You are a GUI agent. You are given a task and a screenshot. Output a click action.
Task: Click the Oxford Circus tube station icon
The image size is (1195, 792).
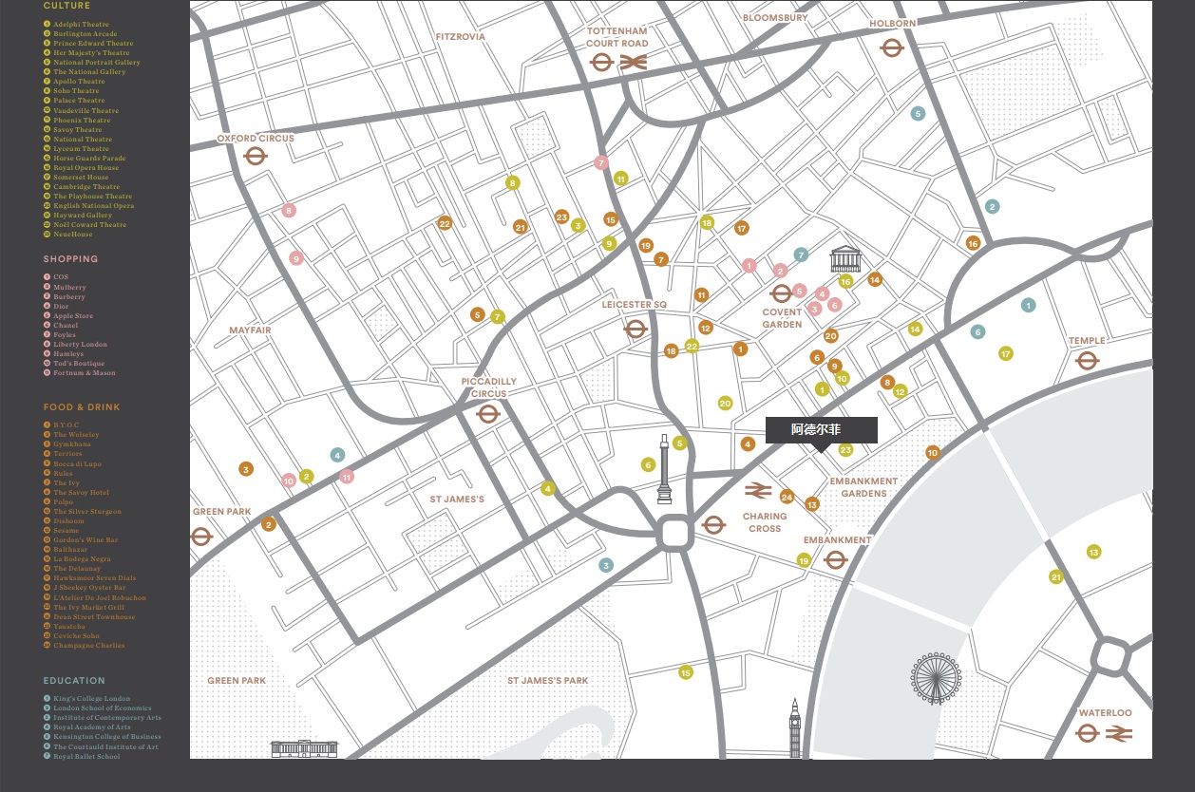click(x=256, y=156)
